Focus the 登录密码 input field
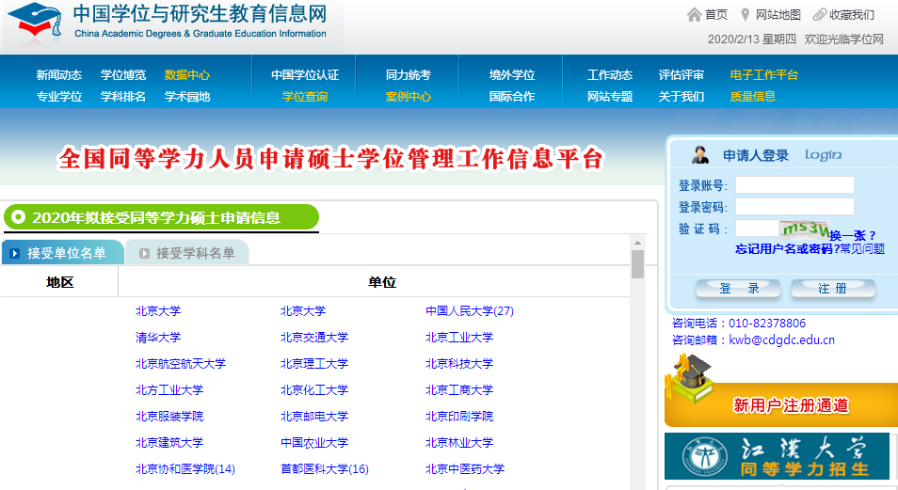Image resolution: width=898 pixels, height=490 pixels. [x=794, y=207]
